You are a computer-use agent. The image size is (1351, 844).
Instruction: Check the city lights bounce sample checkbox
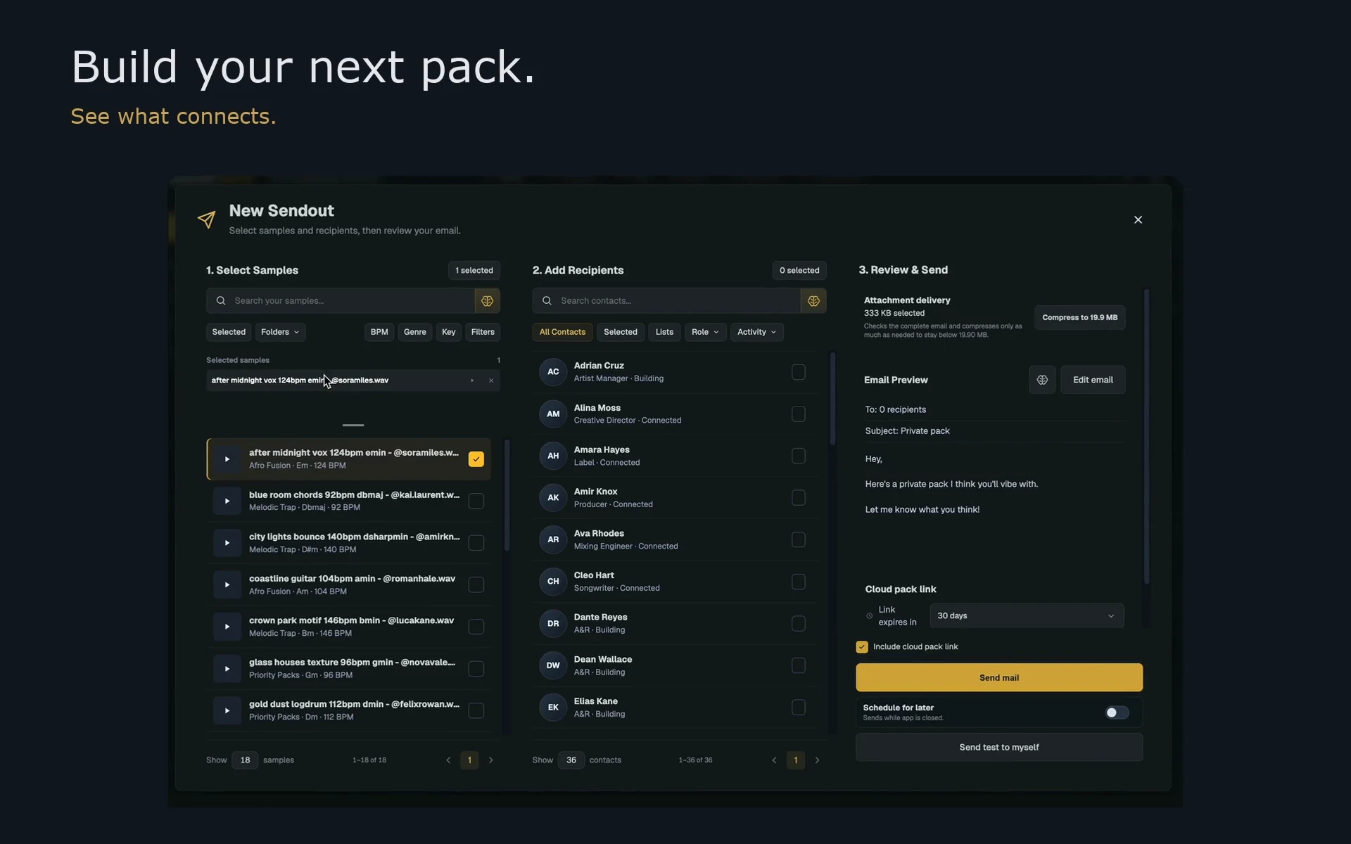[476, 543]
